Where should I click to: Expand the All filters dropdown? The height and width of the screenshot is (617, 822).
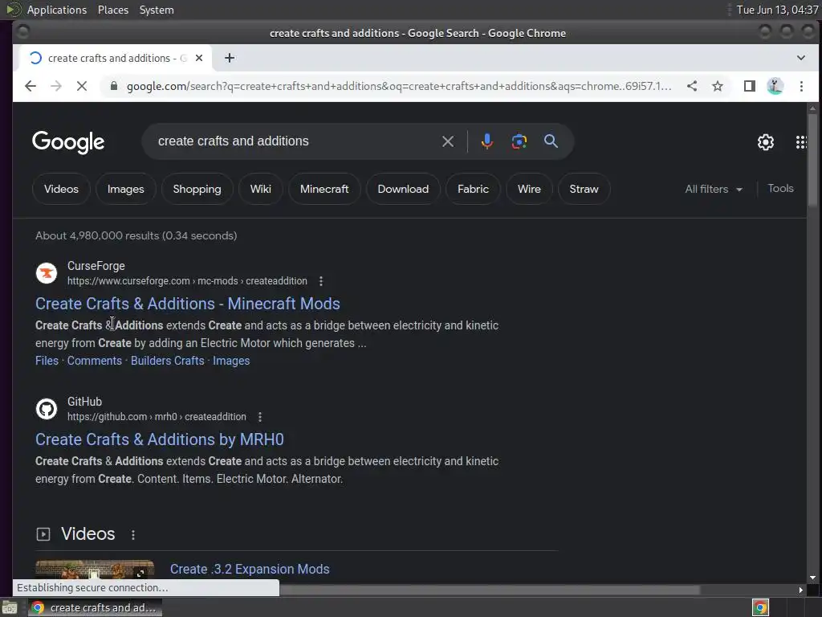(x=714, y=190)
